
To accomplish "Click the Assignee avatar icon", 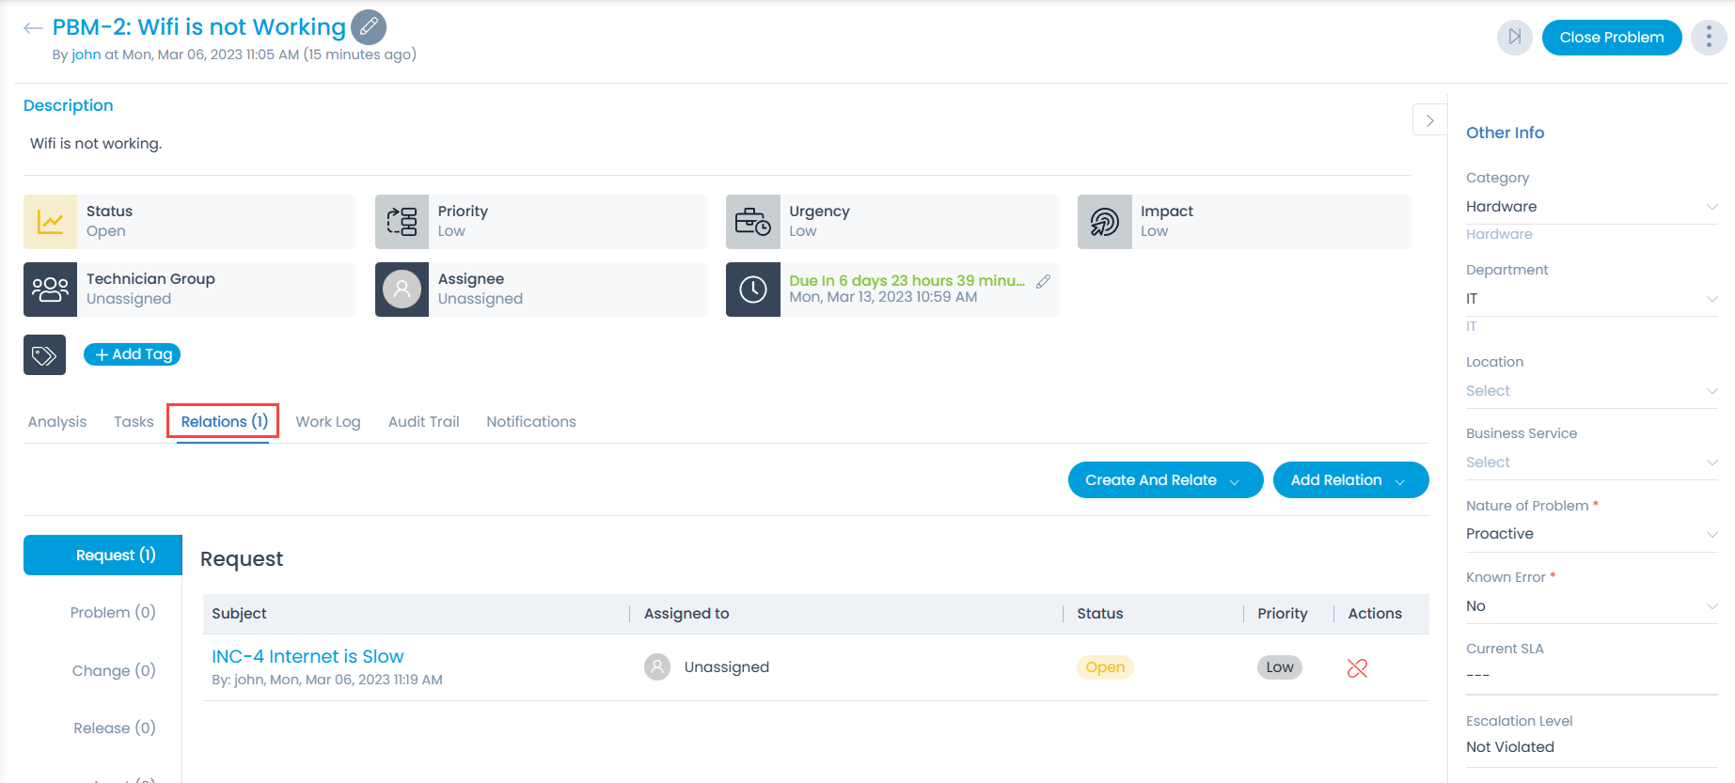I will pos(402,290).
